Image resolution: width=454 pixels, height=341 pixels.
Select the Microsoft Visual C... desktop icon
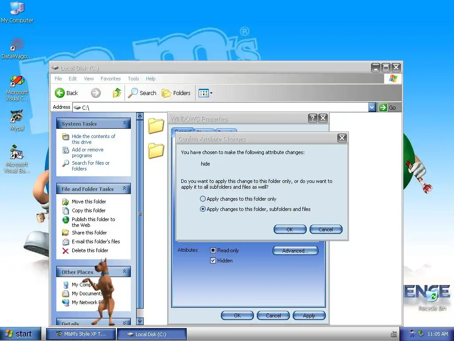(x=17, y=88)
